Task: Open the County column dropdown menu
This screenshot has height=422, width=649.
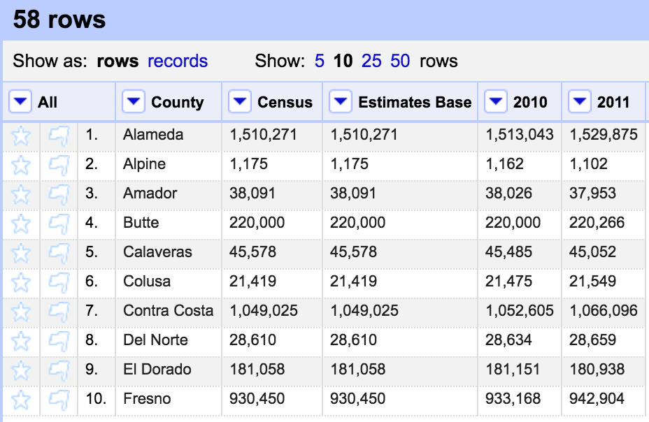Action: point(134,103)
